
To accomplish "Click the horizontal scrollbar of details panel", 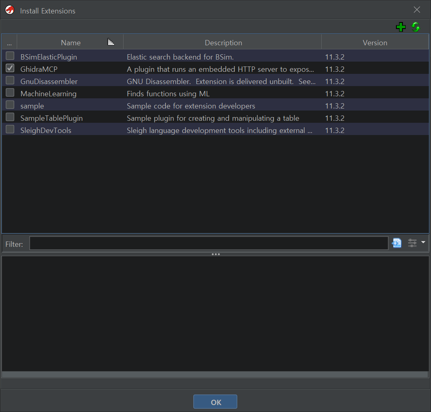I will pos(215,374).
